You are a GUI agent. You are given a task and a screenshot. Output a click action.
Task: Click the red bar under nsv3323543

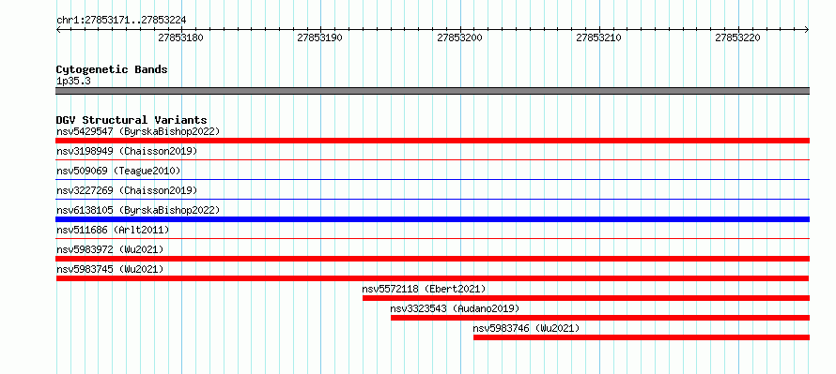(600, 318)
